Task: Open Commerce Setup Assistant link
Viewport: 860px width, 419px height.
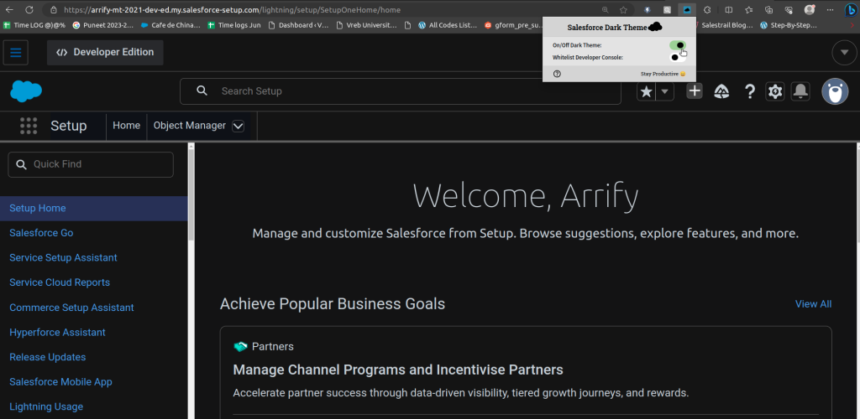Action: (x=71, y=308)
